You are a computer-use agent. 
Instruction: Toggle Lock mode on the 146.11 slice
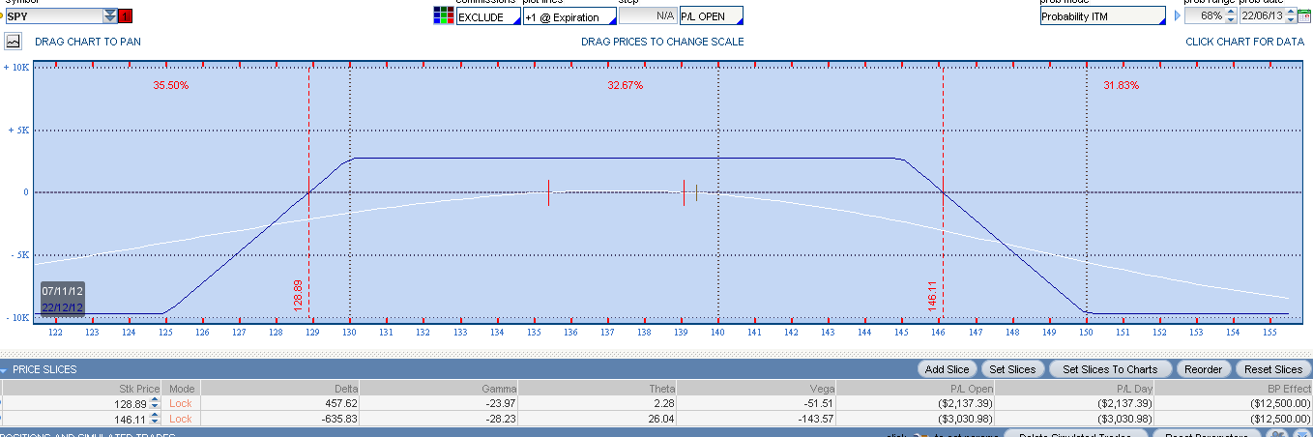click(x=181, y=419)
